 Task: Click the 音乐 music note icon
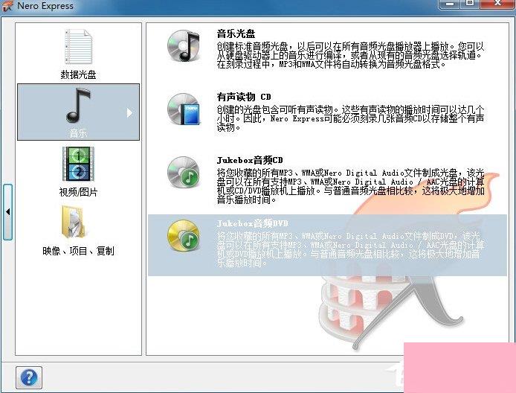78,106
